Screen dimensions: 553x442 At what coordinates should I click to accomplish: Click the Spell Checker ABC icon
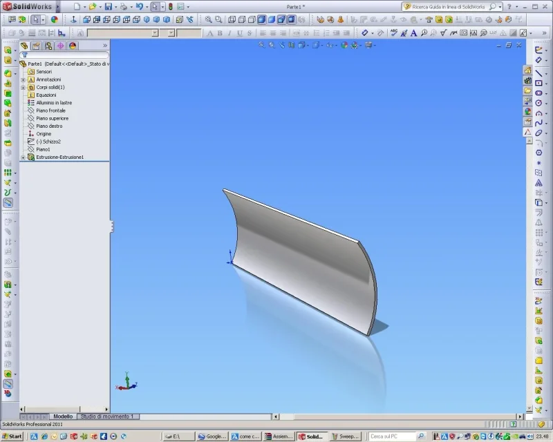coord(394,32)
